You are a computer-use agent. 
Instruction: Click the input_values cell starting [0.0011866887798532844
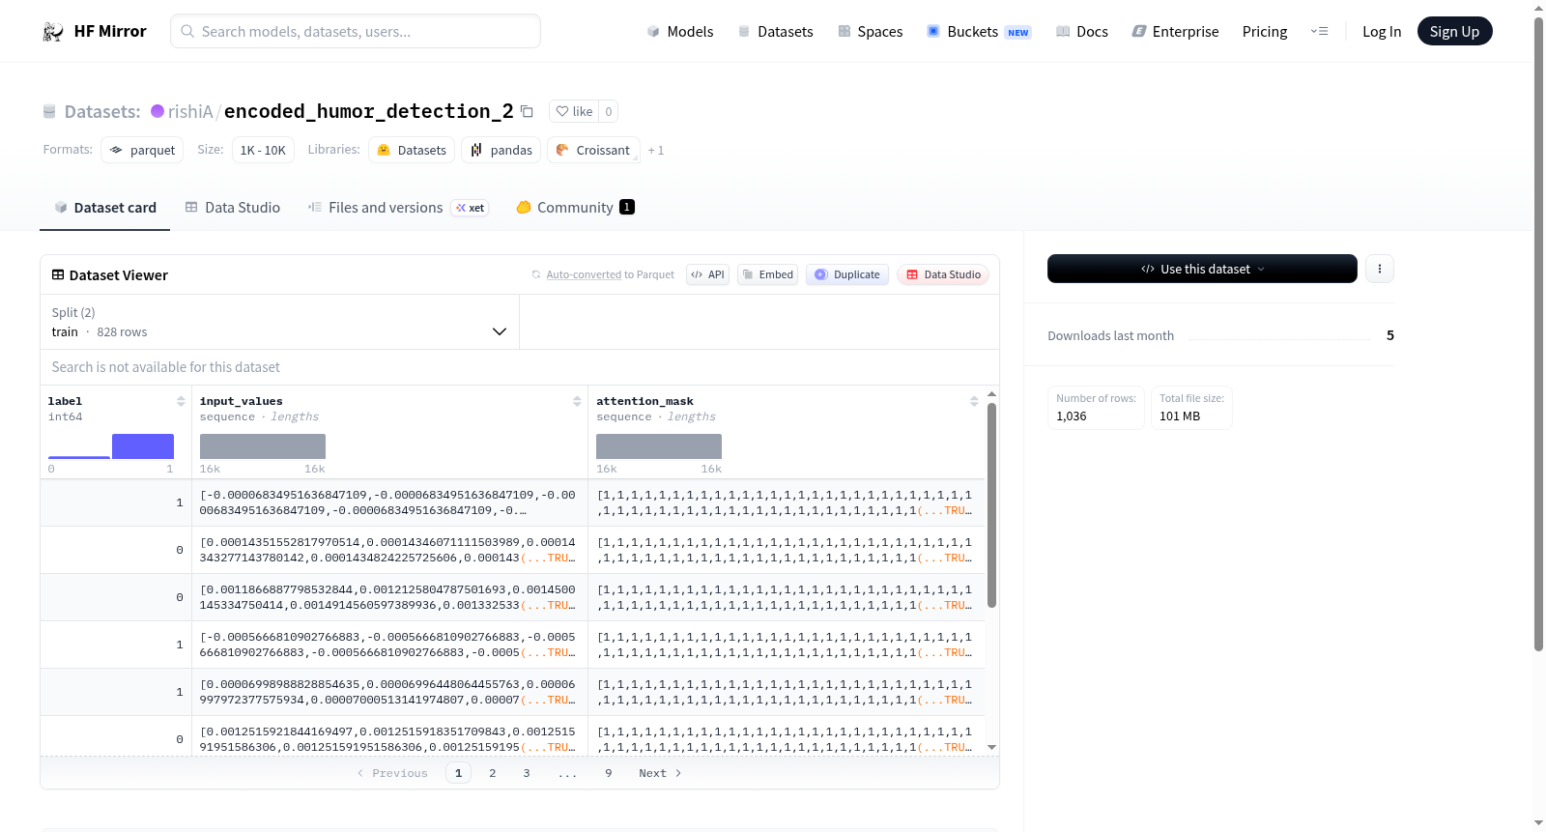click(389, 597)
